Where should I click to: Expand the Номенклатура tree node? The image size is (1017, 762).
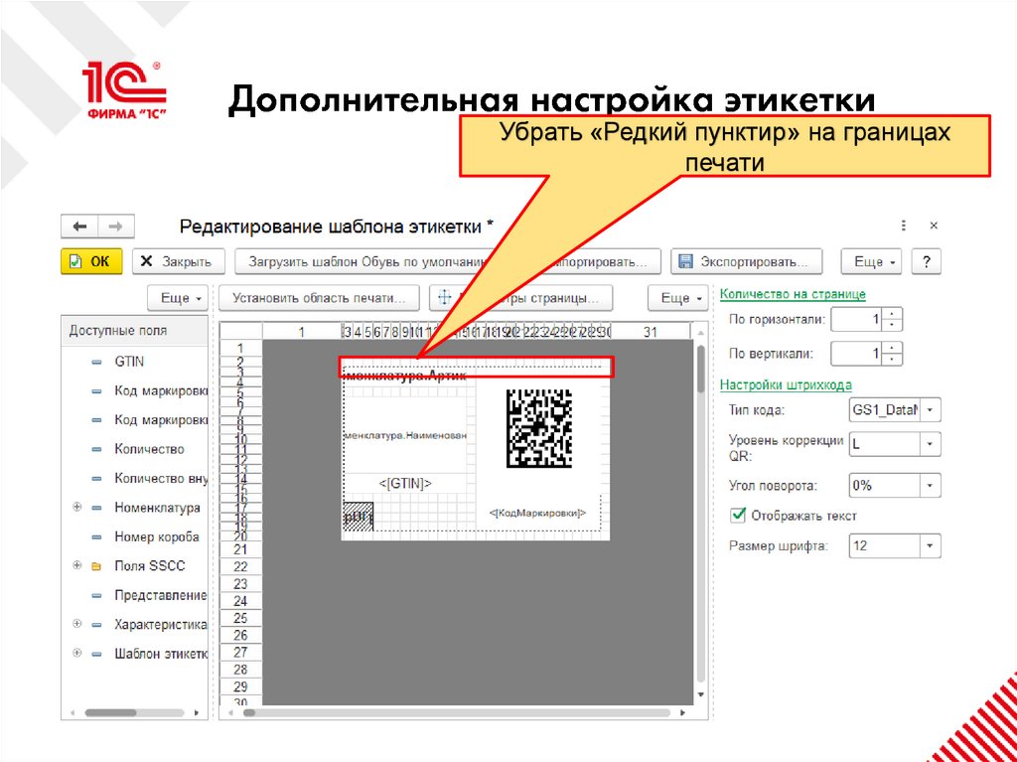click(x=76, y=508)
